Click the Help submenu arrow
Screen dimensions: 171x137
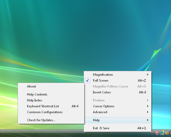(147, 120)
